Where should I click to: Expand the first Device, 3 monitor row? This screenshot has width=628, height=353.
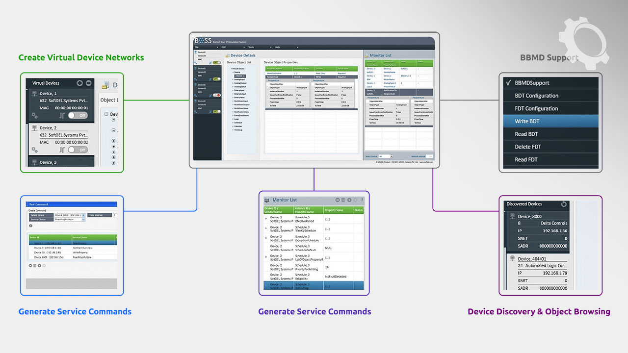pyautogui.click(x=266, y=219)
